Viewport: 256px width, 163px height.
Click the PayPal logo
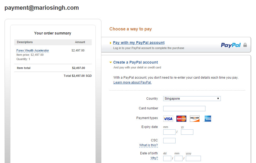[x=231, y=45]
